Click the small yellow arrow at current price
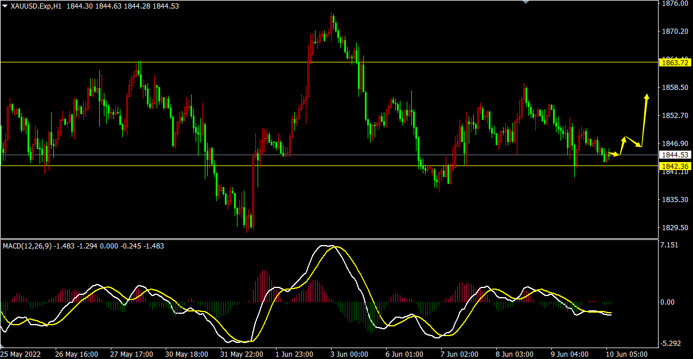The width and height of the screenshot is (693, 359). tap(614, 154)
